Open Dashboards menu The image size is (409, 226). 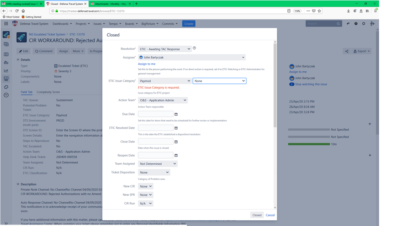click(x=62, y=24)
